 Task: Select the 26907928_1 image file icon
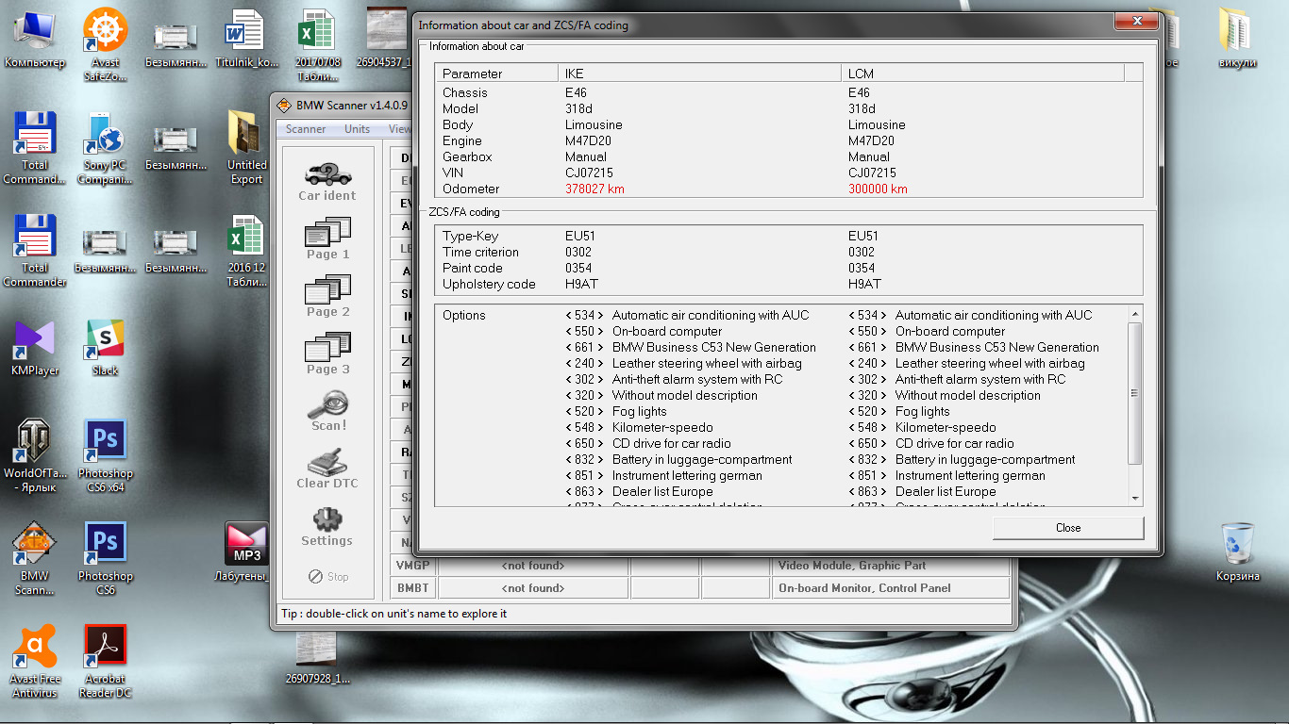click(x=317, y=658)
